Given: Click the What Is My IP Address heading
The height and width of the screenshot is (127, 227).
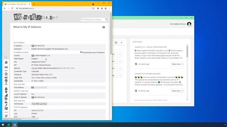Looking at the screenshot, I should click(x=27, y=27).
